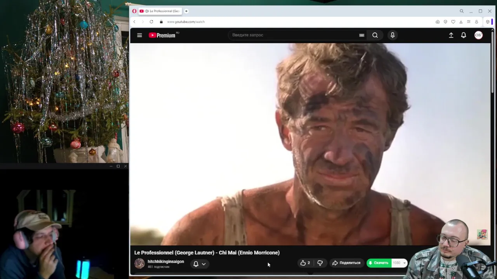Reload the YouTube page
Screen dimensions: 497x279
tap(151, 22)
